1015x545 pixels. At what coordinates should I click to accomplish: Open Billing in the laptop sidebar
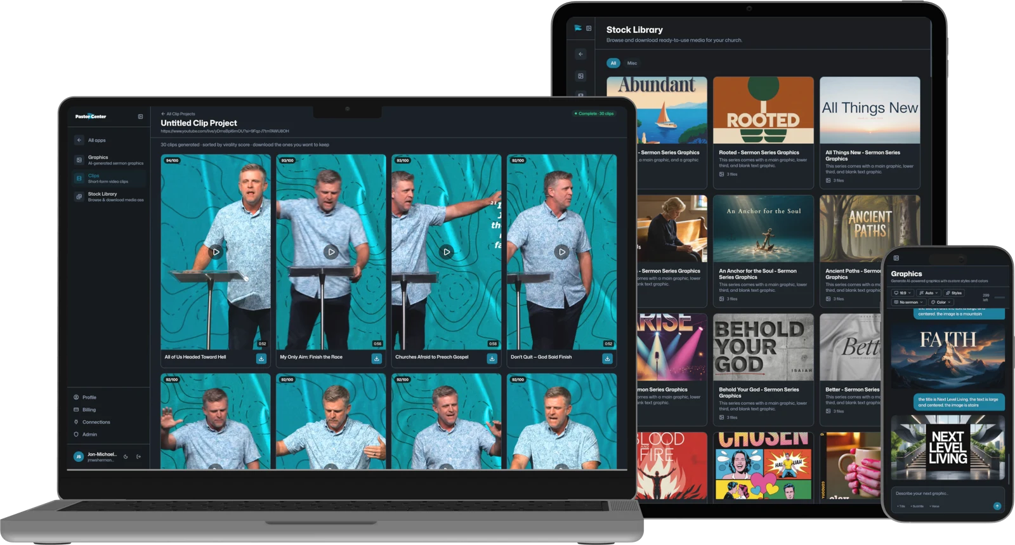[x=85, y=410]
